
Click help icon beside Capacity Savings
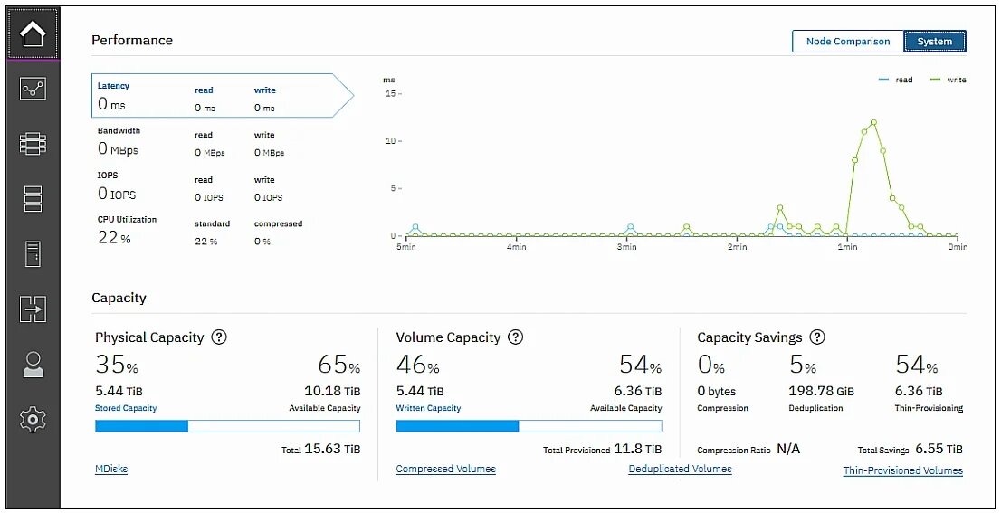pos(817,337)
